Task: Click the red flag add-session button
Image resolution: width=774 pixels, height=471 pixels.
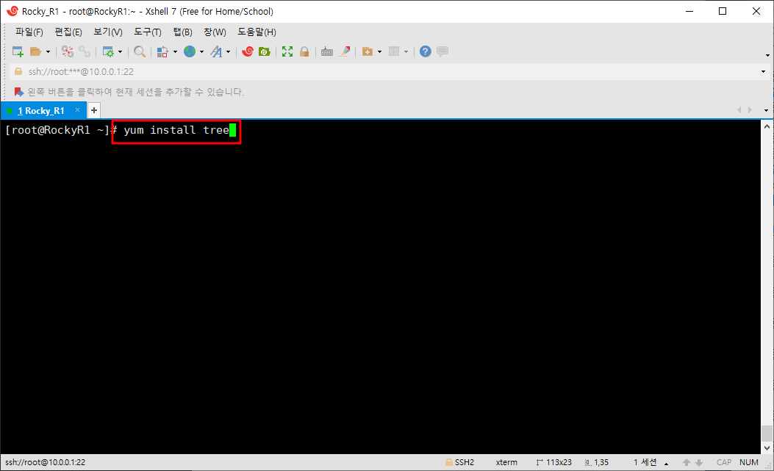Action: pos(19,92)
